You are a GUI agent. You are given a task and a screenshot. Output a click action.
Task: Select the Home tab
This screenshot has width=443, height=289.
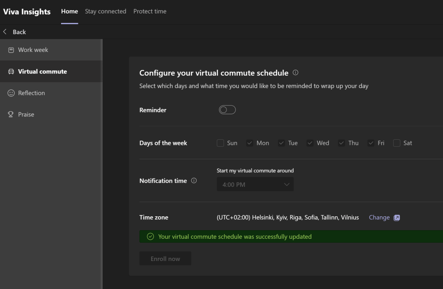[x=69, y=12]
